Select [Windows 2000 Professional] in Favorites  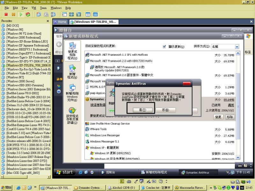coord(24,37)
